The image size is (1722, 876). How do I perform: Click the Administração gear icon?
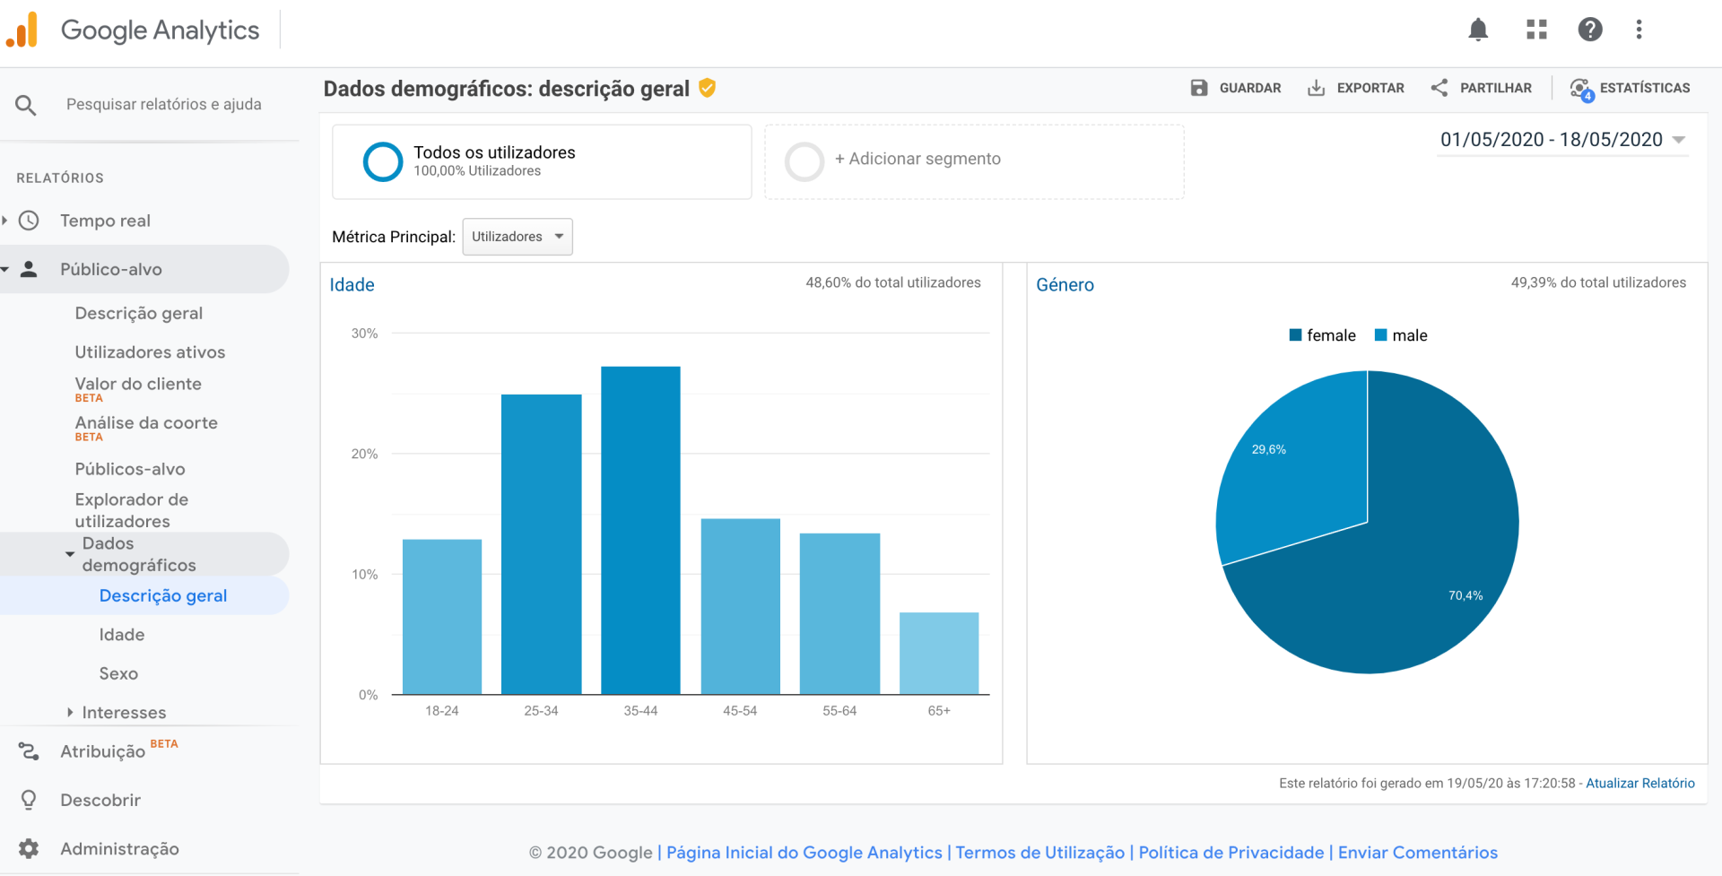pos(29,848)
